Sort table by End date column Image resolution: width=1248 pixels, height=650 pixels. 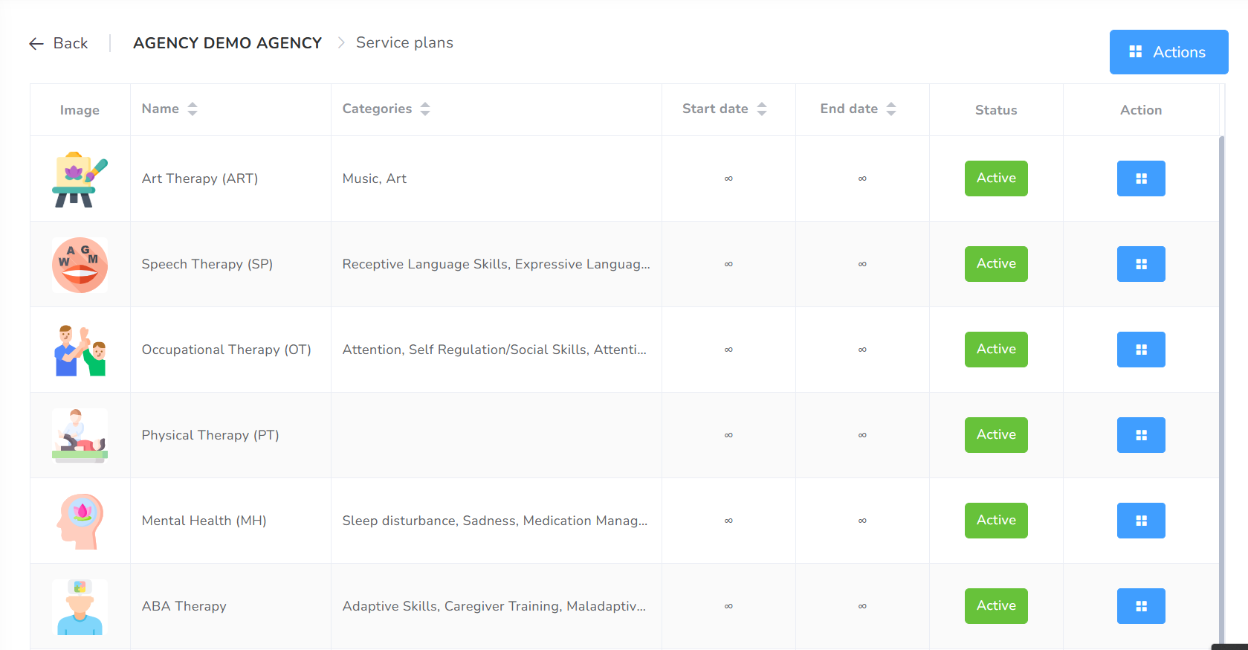(890, 109)
